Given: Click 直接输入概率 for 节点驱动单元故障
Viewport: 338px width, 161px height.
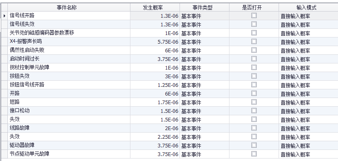Looking at the screenshot, I should 308,154.
